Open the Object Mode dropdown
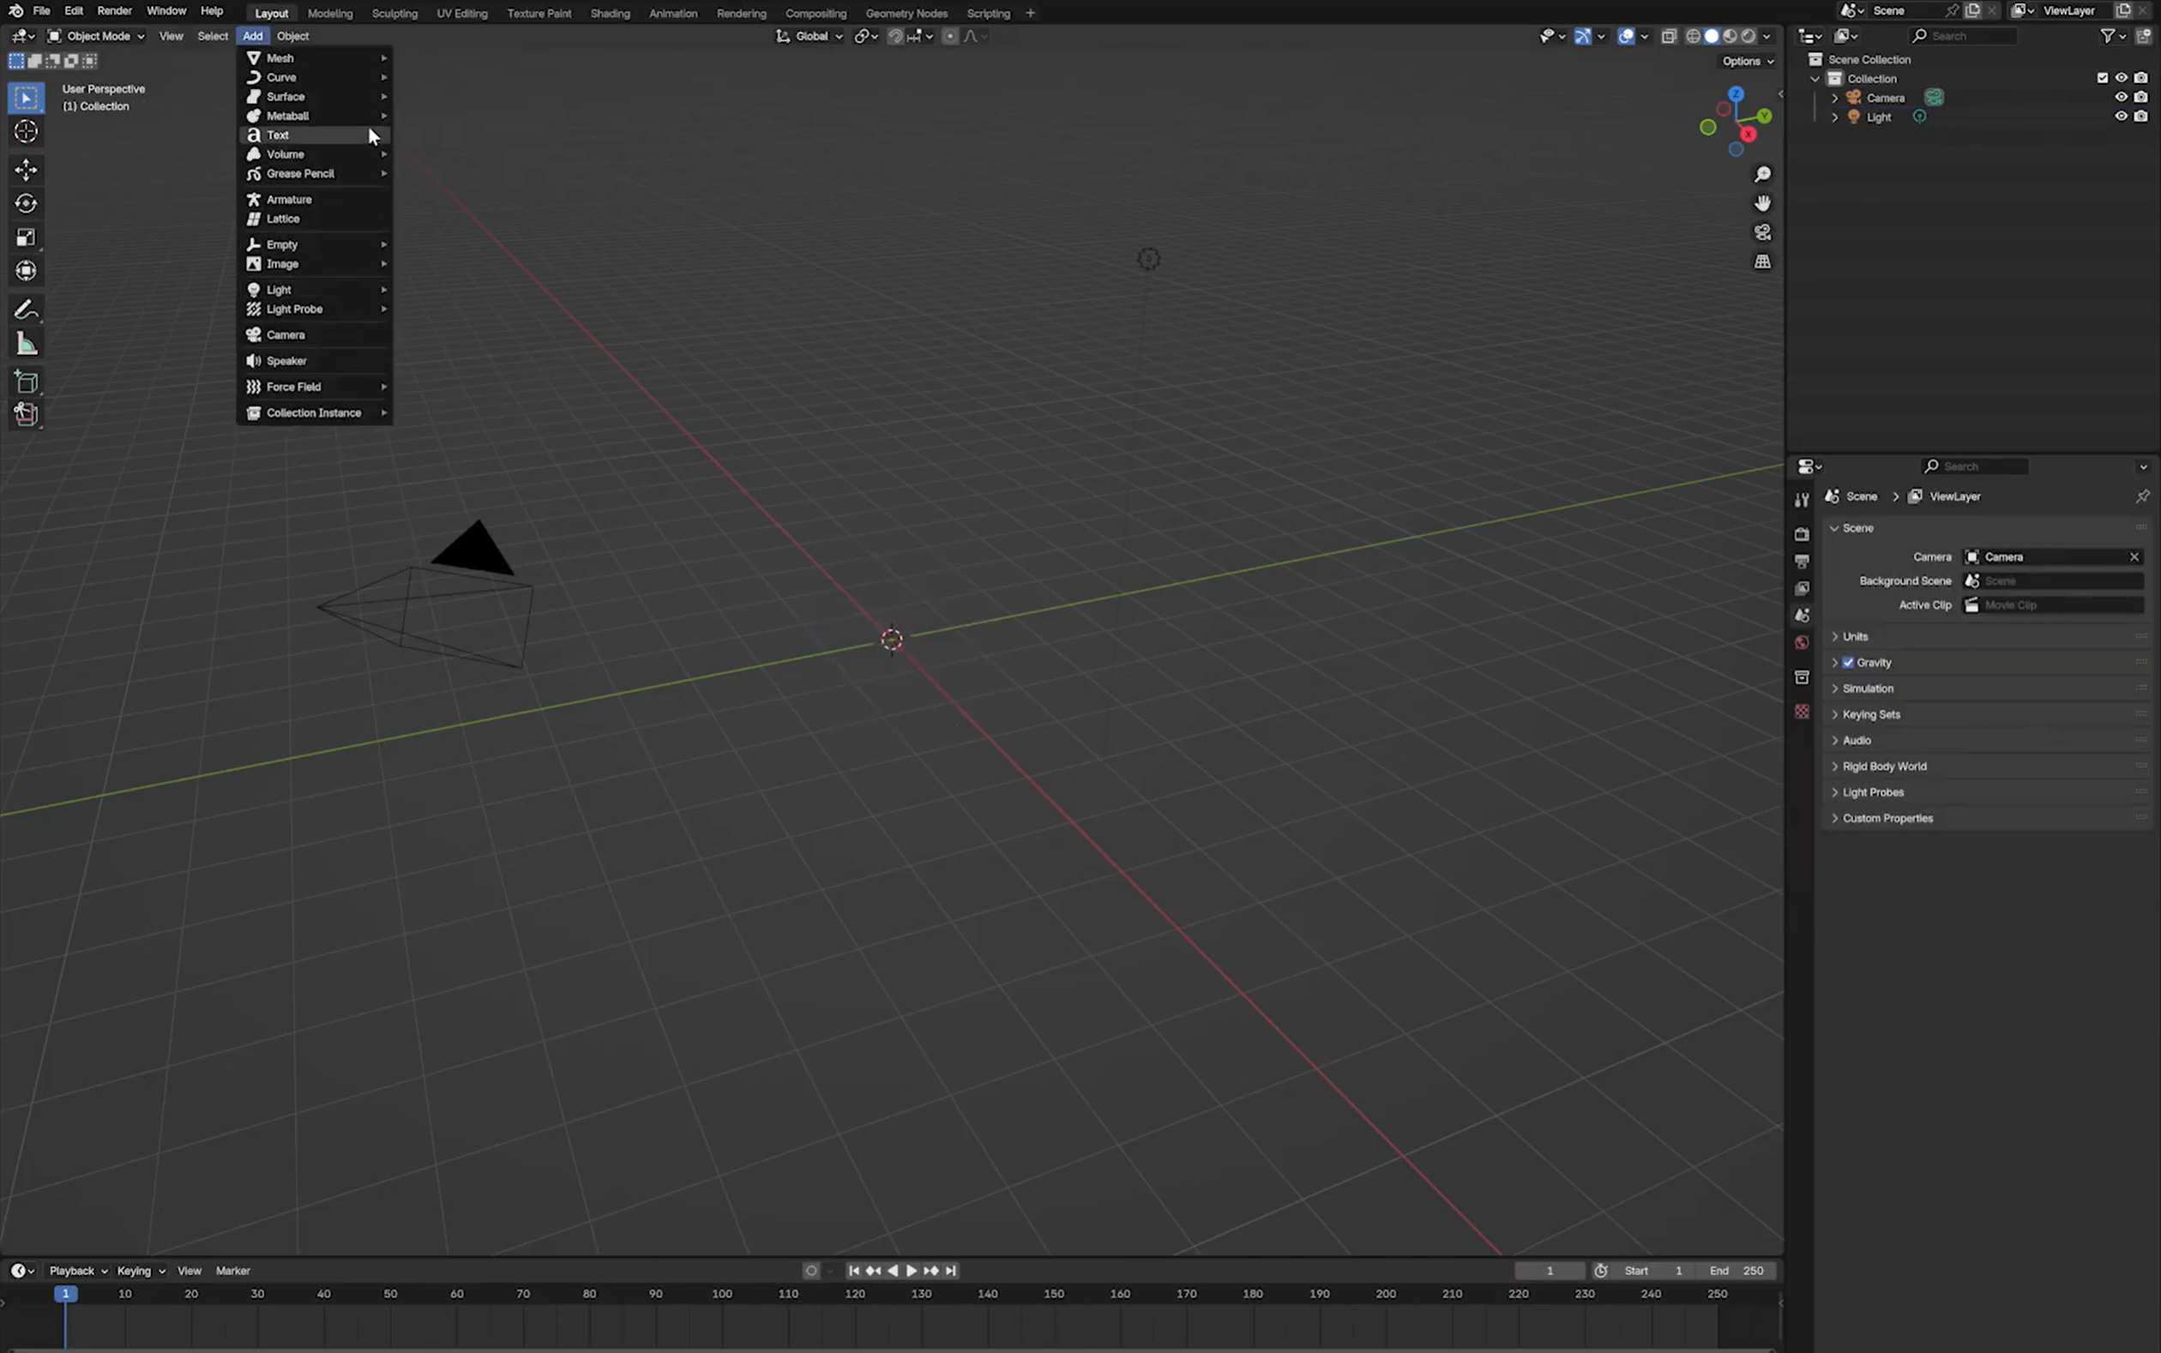Screen dimensions: 2161x1353 click(x=96, y=37)
